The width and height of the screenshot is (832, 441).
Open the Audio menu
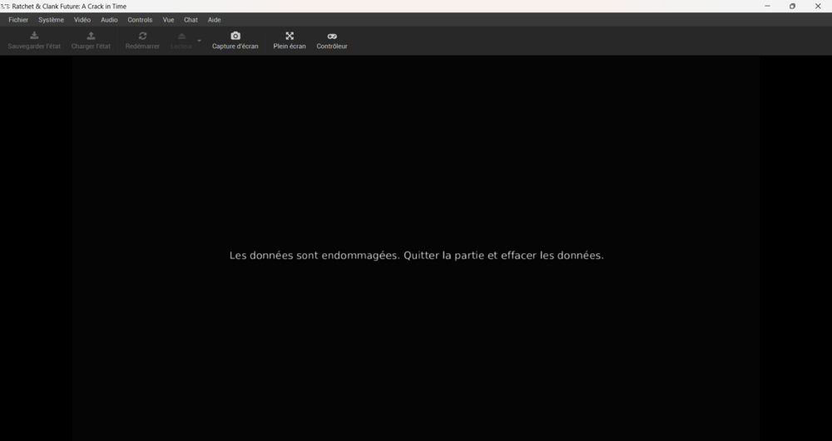[x=109, y=19]
